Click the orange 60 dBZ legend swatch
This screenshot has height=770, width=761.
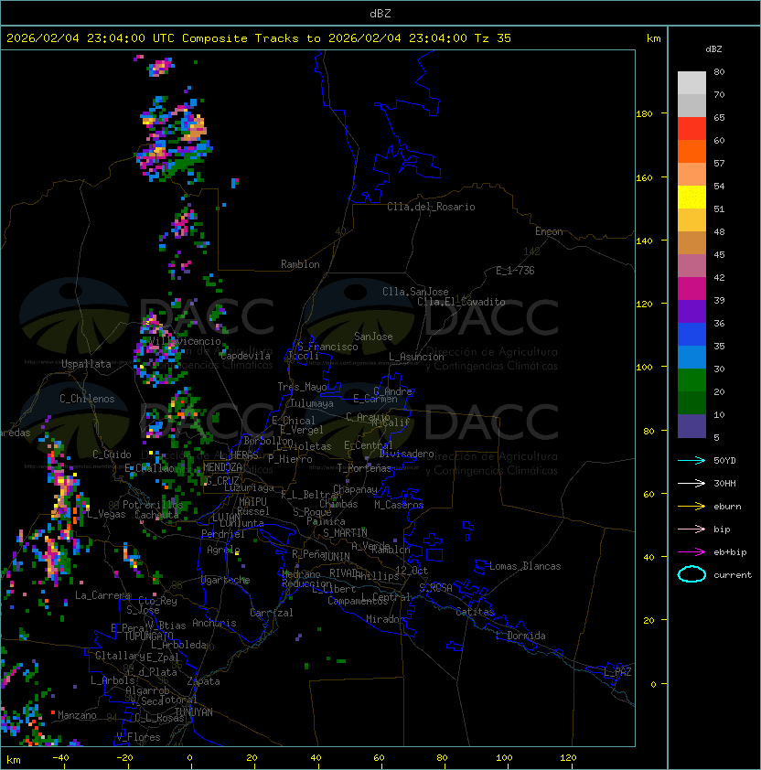(x=691, y=151)
